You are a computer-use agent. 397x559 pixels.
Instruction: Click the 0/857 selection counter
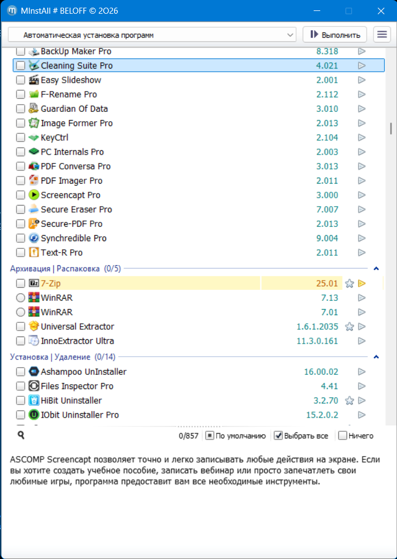[x=189, y=436]
